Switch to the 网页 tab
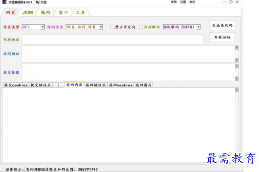 click(10, 13)
